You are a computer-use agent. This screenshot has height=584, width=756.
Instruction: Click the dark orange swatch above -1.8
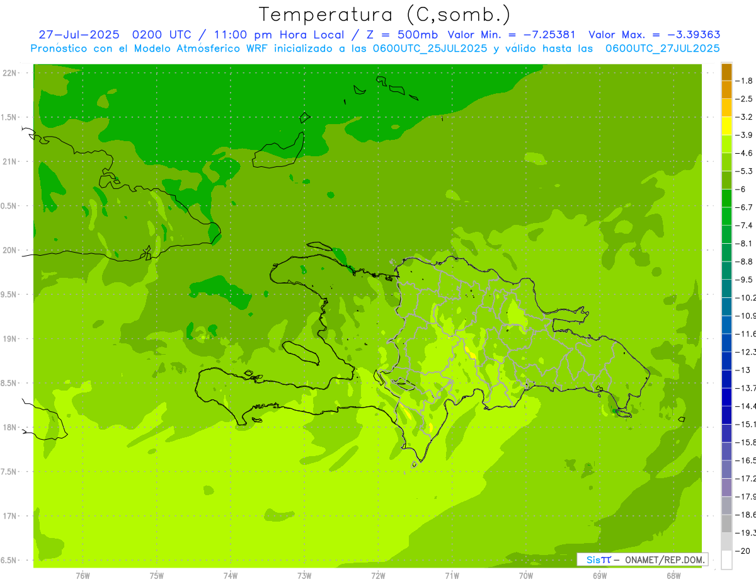coord(726,72)
